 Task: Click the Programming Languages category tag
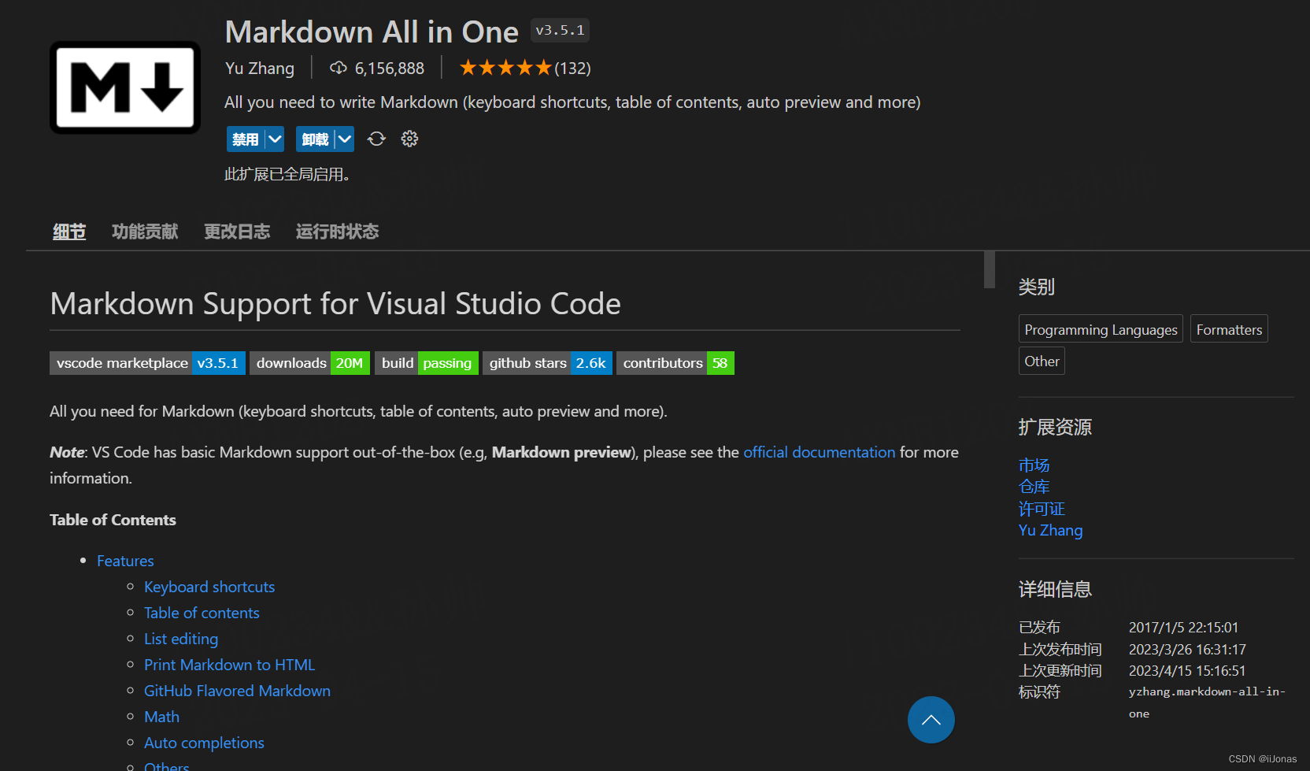pyautogui.click(x=1100, y=329)
